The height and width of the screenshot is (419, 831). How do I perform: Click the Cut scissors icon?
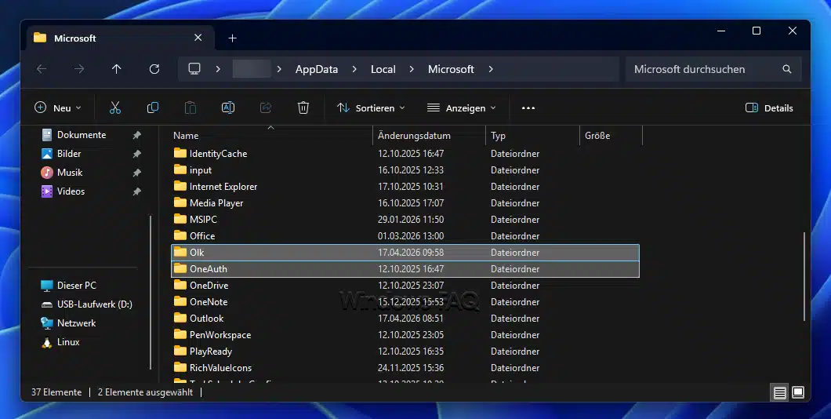[115, 108]
